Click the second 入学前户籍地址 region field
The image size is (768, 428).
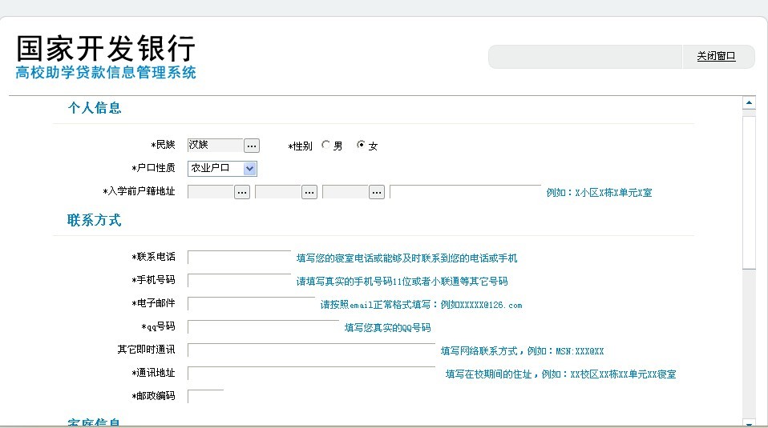[x=278, y=192]
